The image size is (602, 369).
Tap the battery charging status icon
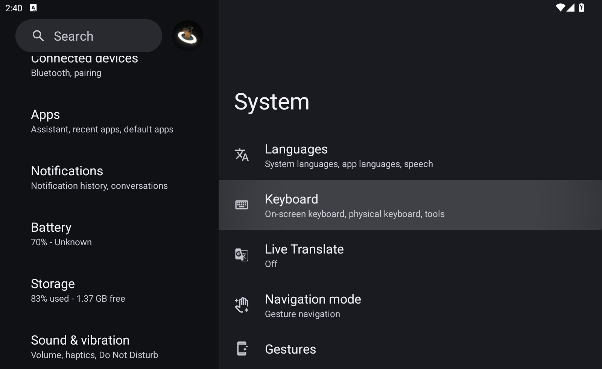click(x=581, y=8)
